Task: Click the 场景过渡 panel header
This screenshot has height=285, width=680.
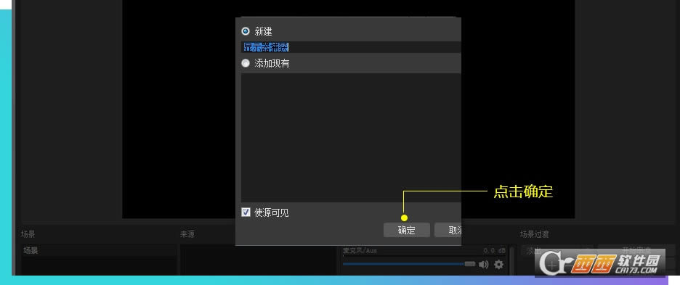Action: [534, 234]
